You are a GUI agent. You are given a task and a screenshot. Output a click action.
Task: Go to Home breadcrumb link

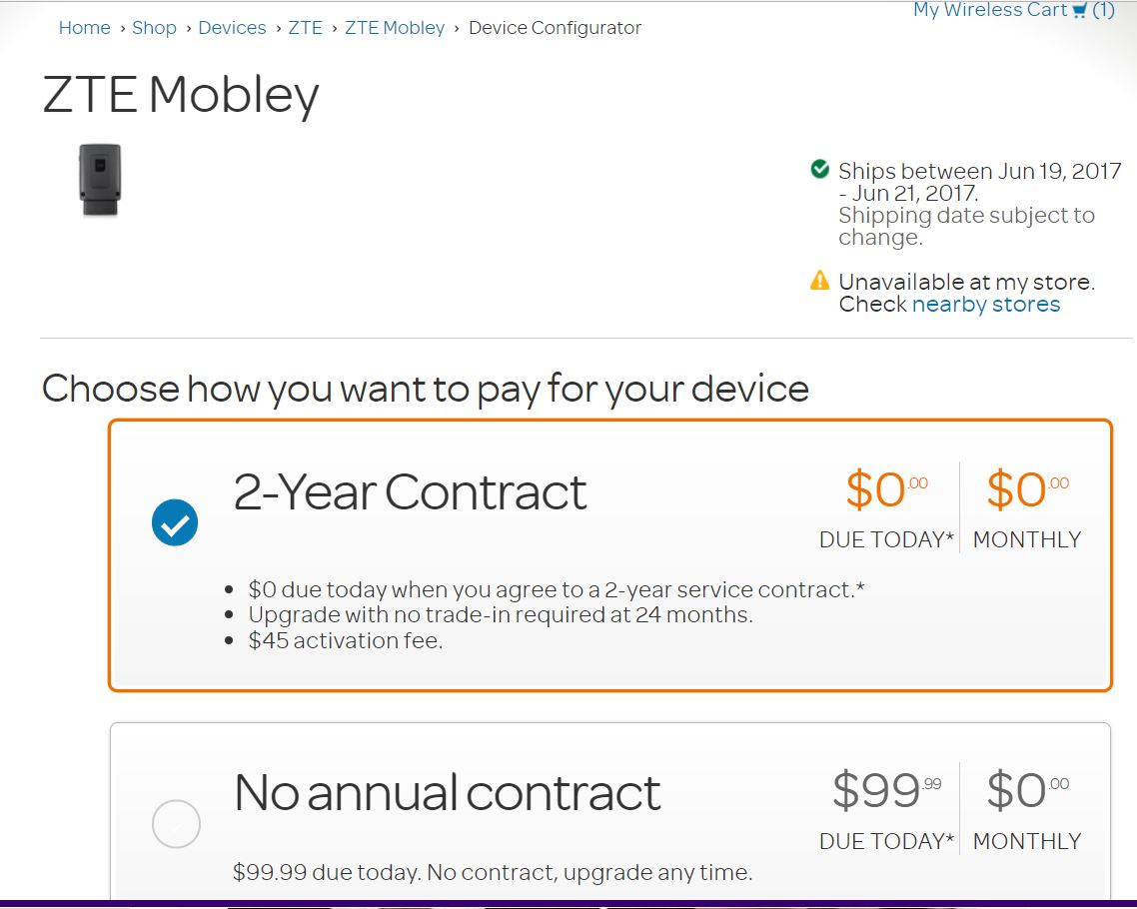point(85,28)
